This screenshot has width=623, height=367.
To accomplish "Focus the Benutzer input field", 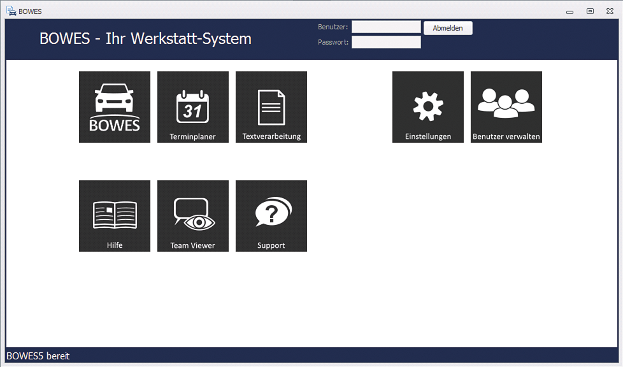I will tap(386, 27).
